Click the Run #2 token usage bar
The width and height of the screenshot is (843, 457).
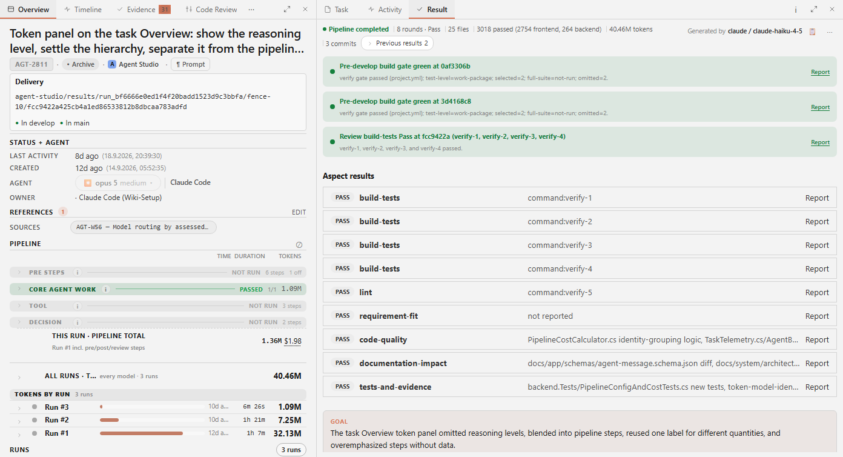tap(109, 420)
